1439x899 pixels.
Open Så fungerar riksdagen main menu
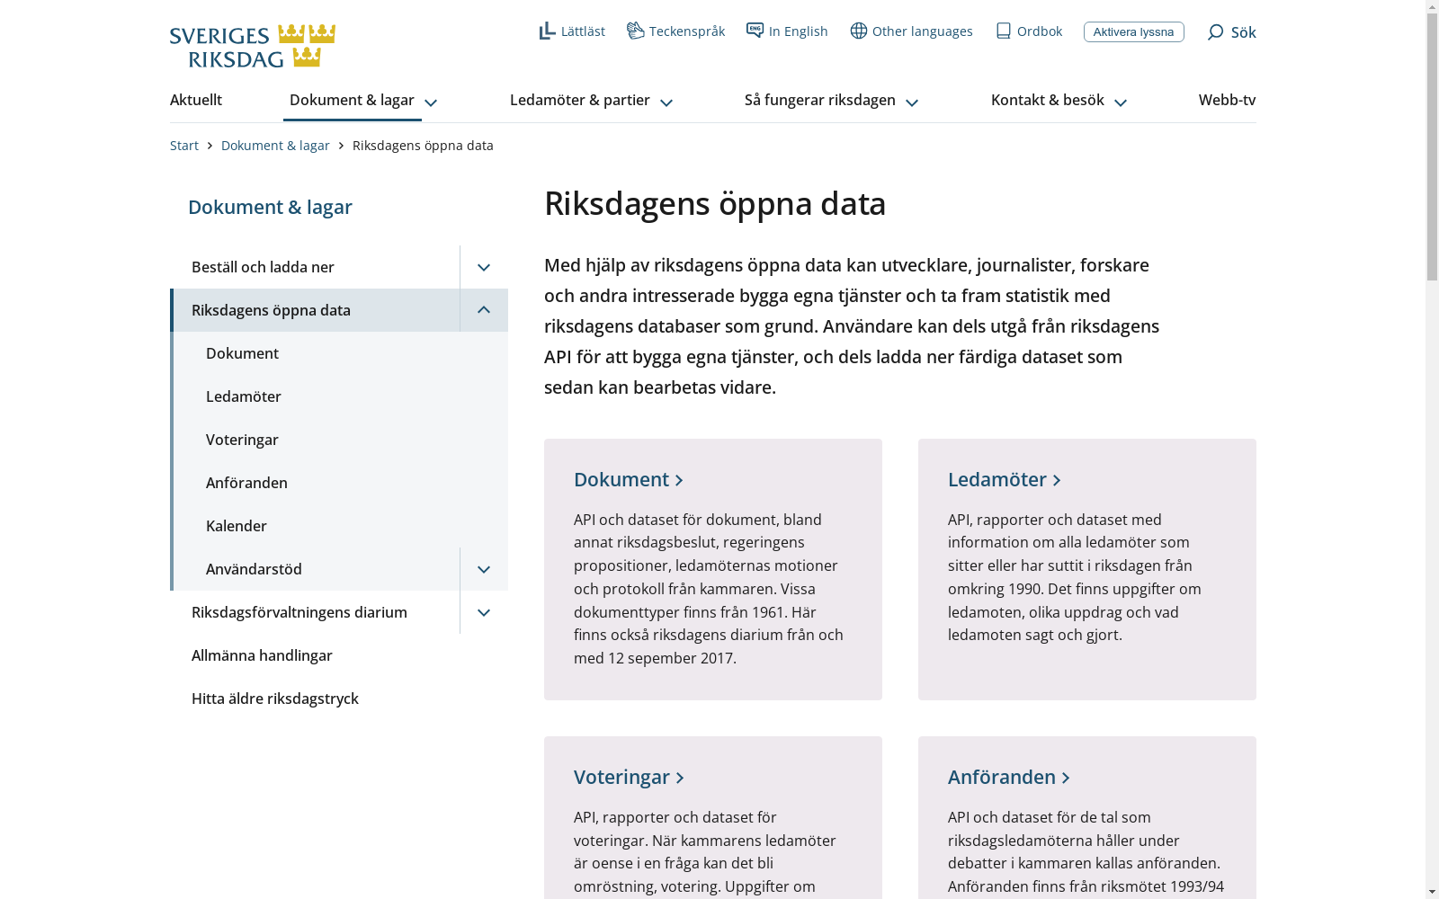820,100
